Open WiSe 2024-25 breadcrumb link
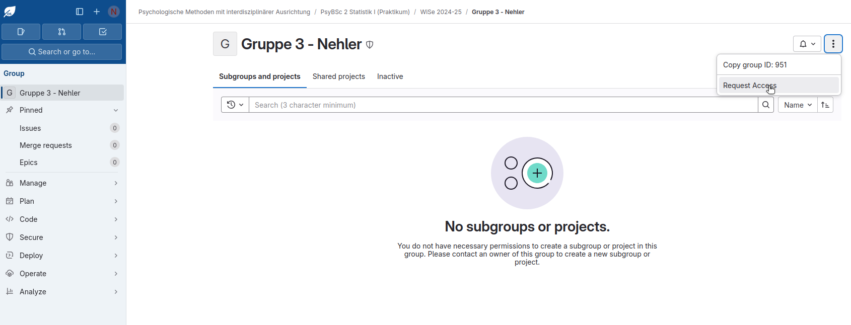The width and height of the screenshot is (851, 325). pos(441,12)
